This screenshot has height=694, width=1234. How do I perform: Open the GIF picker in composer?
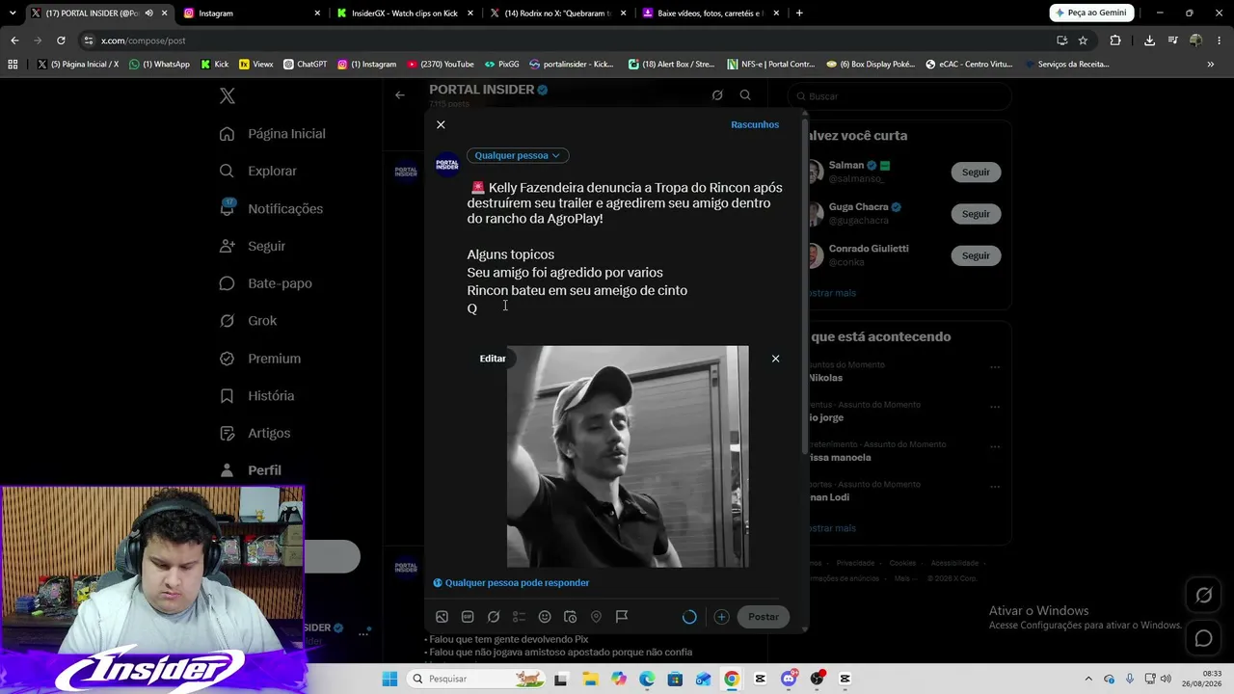[x=468, y=617]
